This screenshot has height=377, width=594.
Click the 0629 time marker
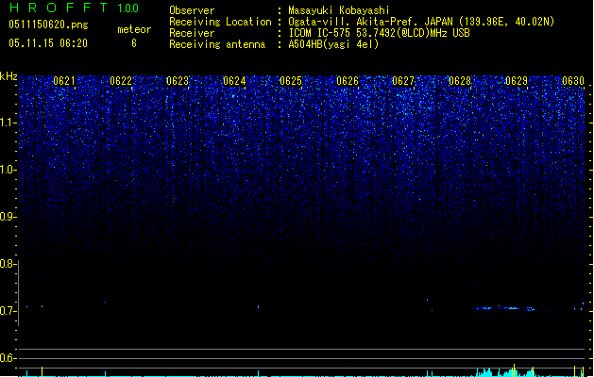pos(517,81)
